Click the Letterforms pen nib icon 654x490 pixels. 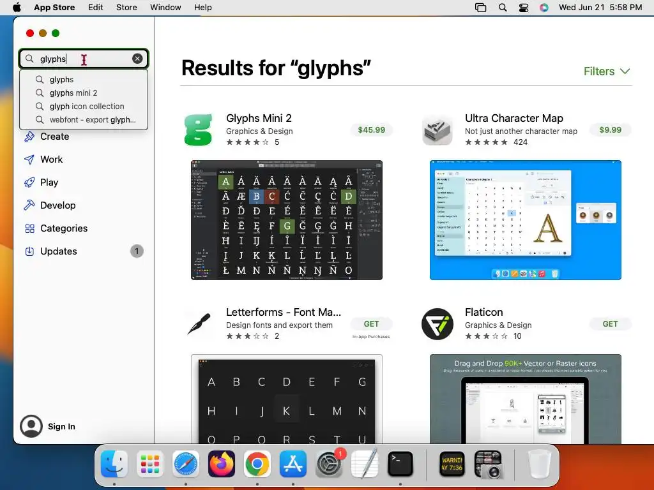pos(198,324)
